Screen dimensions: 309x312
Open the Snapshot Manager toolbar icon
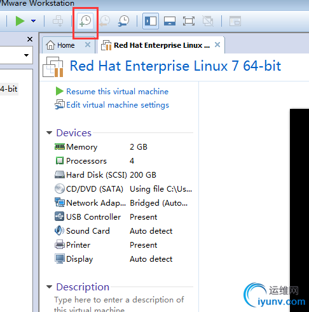[124, 21]
